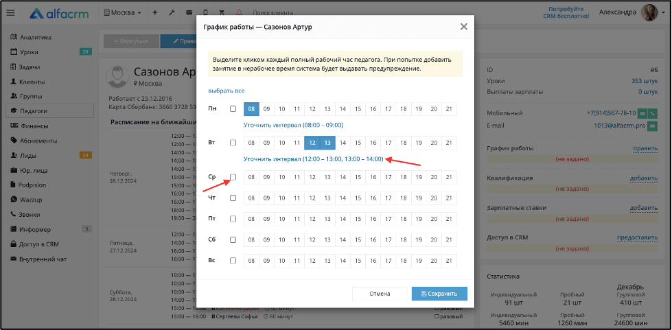The height and width of the screenshot is (330, 672).
Task: Click the green phone icon next to mobile number
Action: (653, 113)
